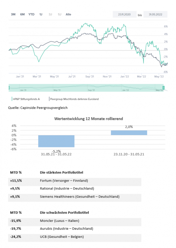Select the Fortum table row
The height and width of the screenshot is (248, 176).
75,181
